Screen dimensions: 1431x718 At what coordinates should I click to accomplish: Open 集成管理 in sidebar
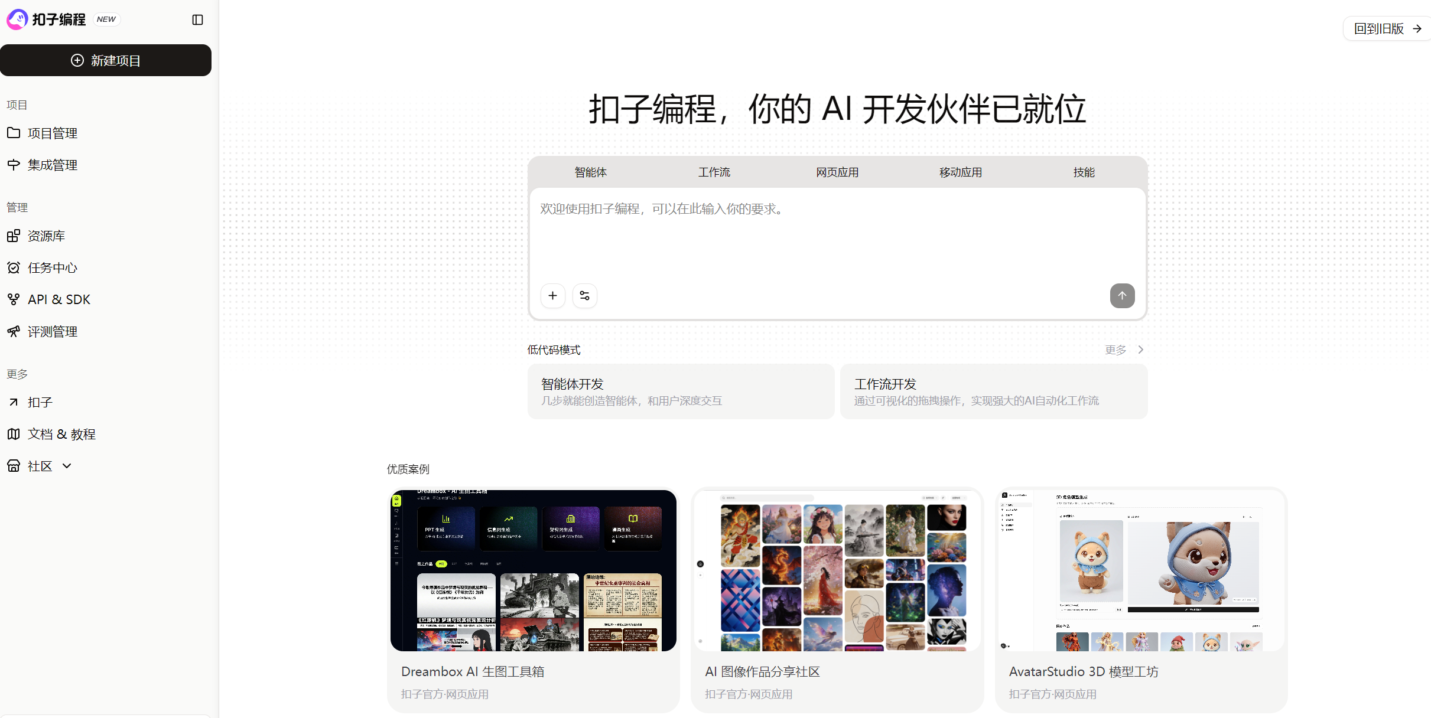coord(53,165)
